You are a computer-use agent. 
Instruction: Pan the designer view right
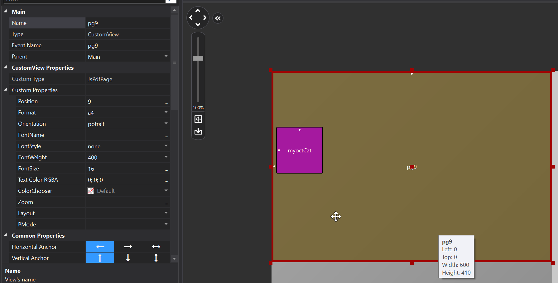coord(205,18)
